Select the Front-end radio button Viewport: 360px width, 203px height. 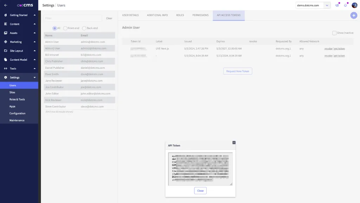[65, 28]
